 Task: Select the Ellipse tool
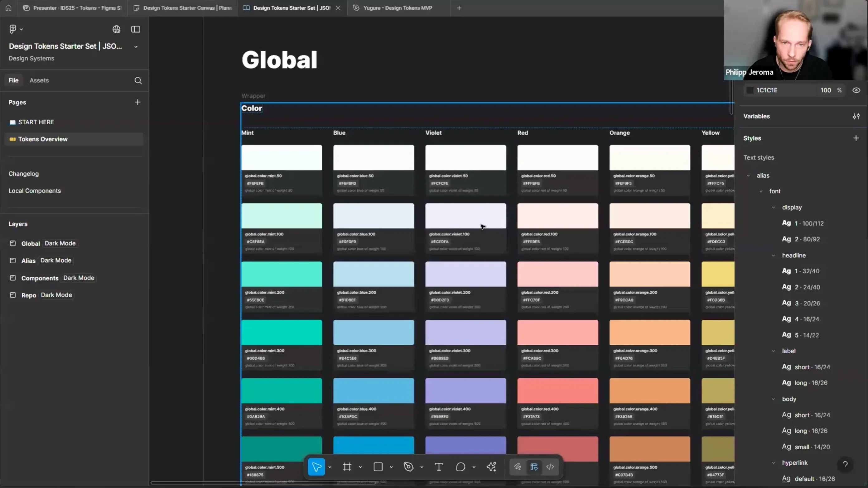[460, 467]
